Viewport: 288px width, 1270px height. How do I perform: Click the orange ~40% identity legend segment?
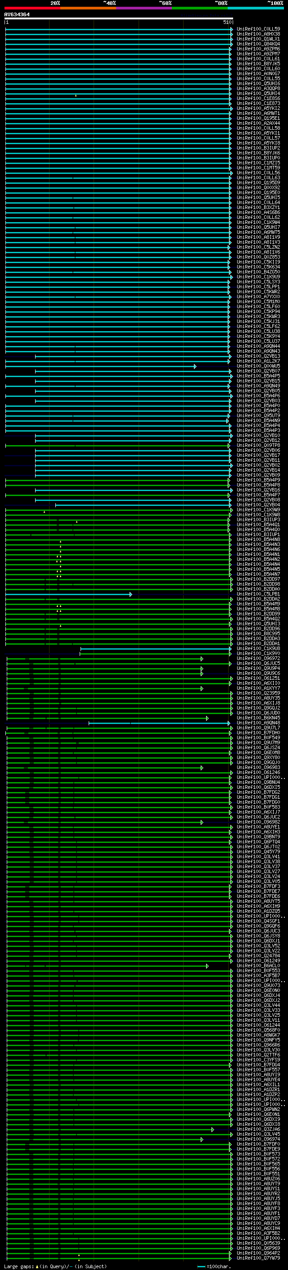(x=88, y=8)
